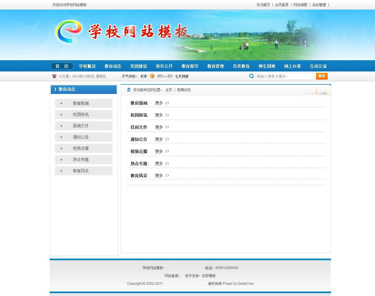
Task: Click 县局文件 heading in main content
Action: 139,127
